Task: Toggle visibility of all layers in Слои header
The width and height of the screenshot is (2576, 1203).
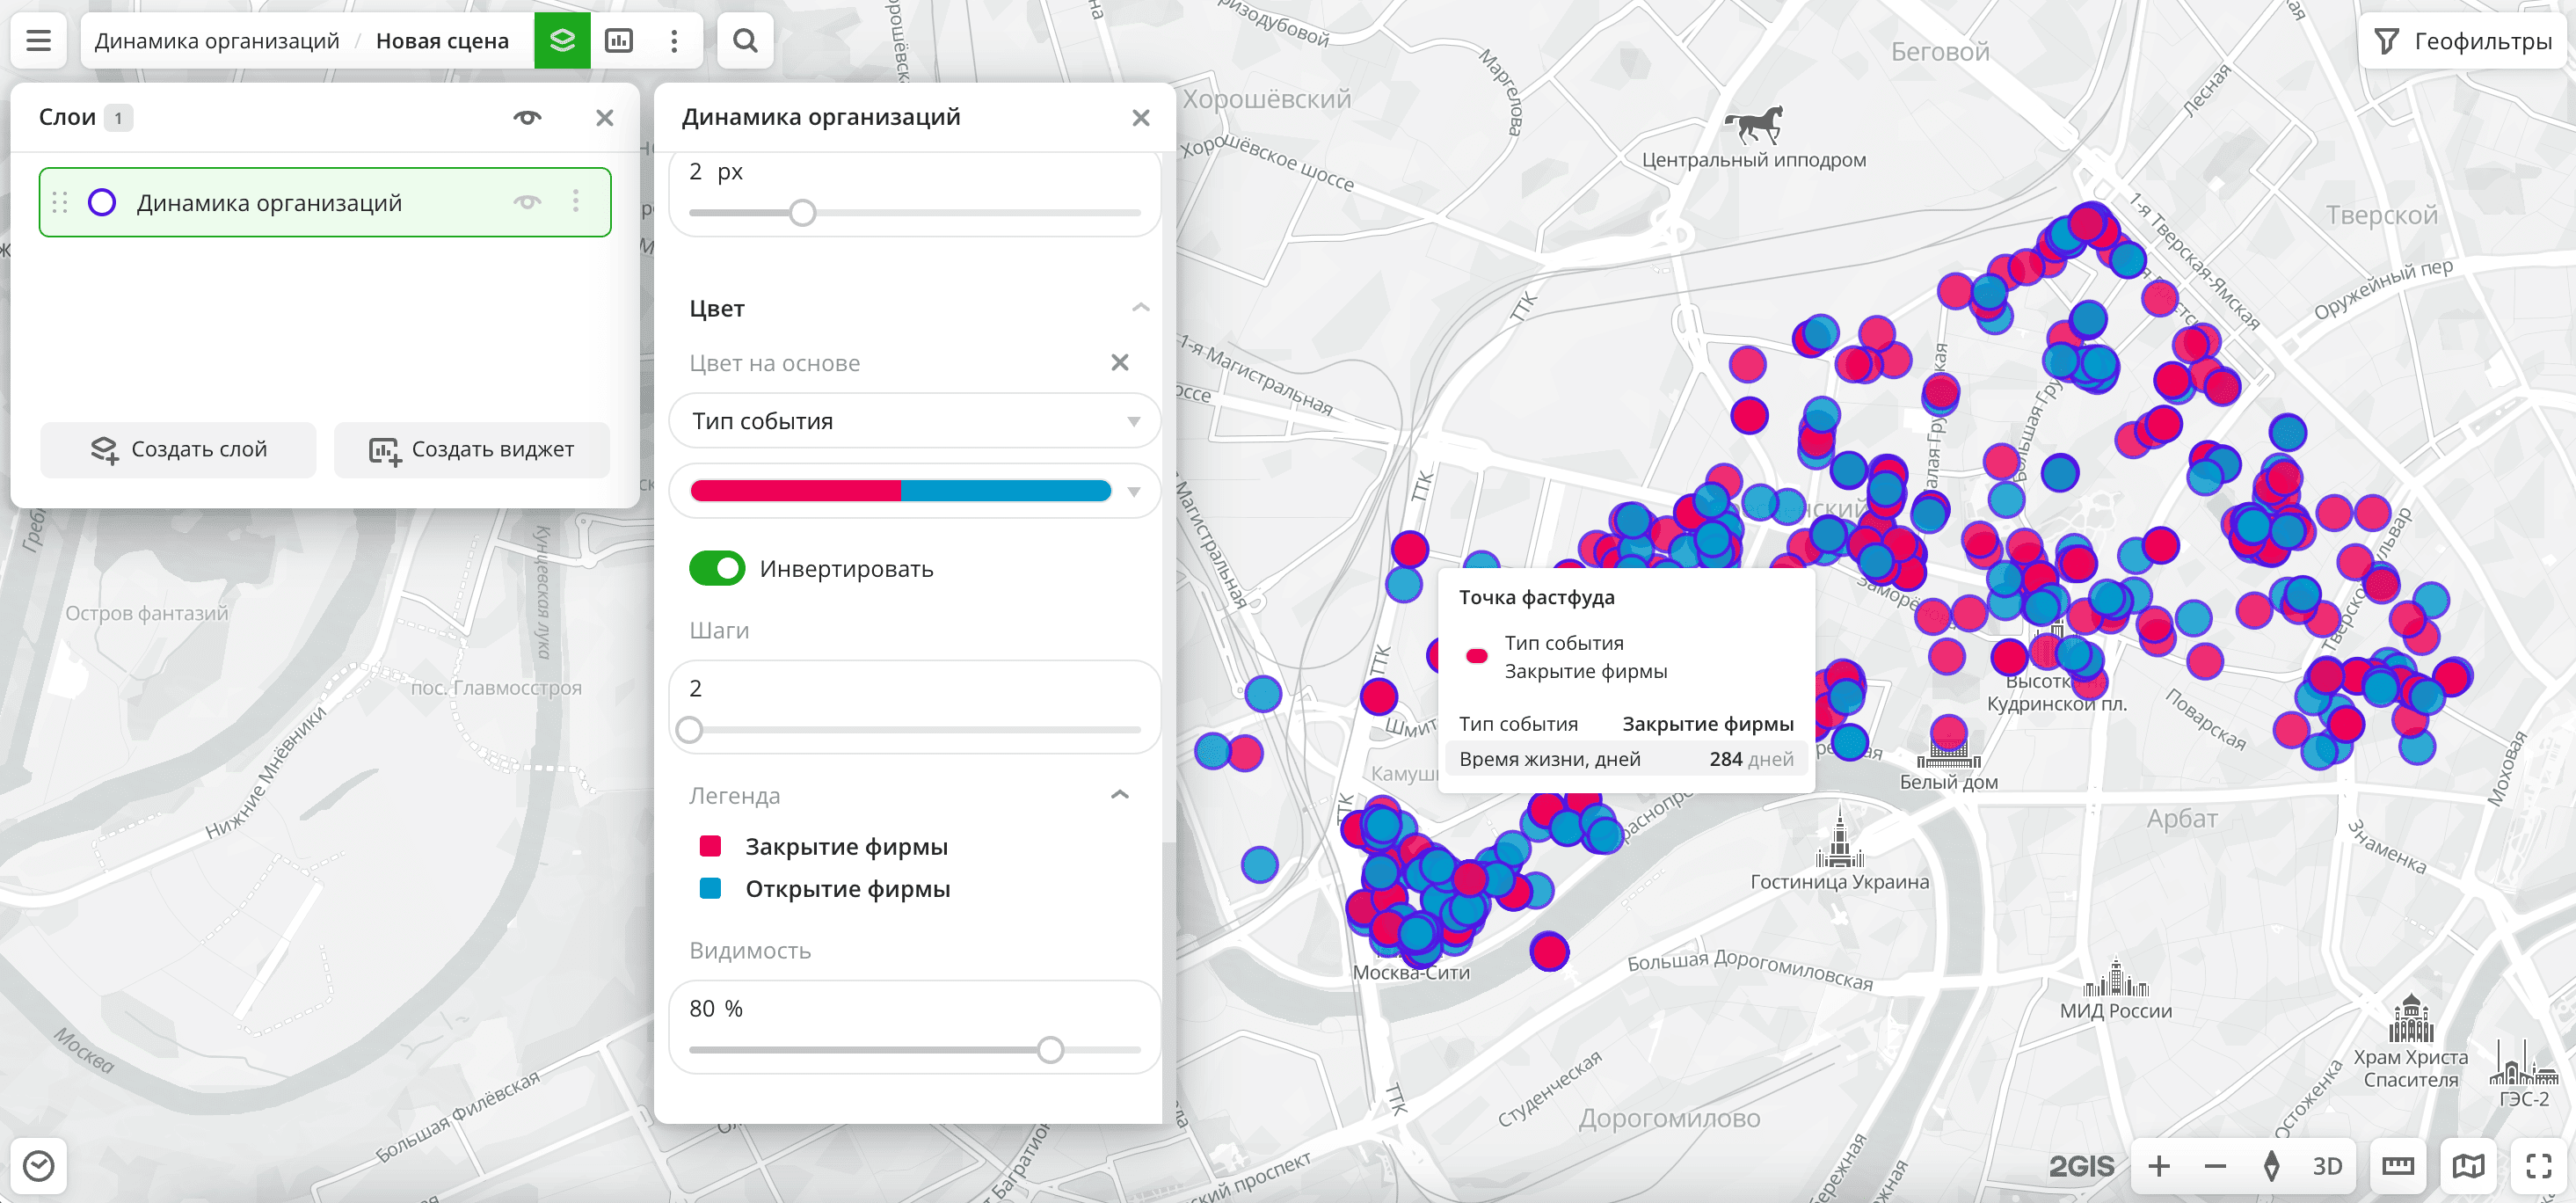Action: [x=527, y=117]
